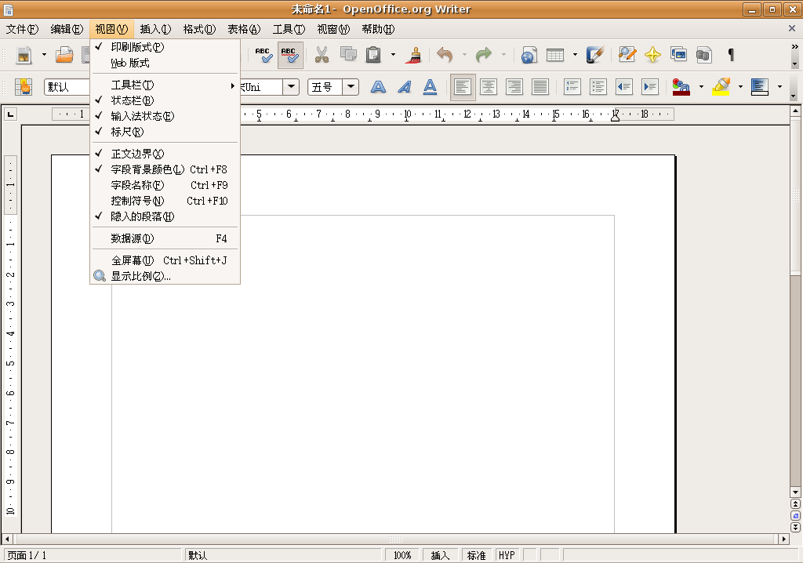Open the Data Sources icon
Viewport: 803px width, 563px height.
coord(704,55)
